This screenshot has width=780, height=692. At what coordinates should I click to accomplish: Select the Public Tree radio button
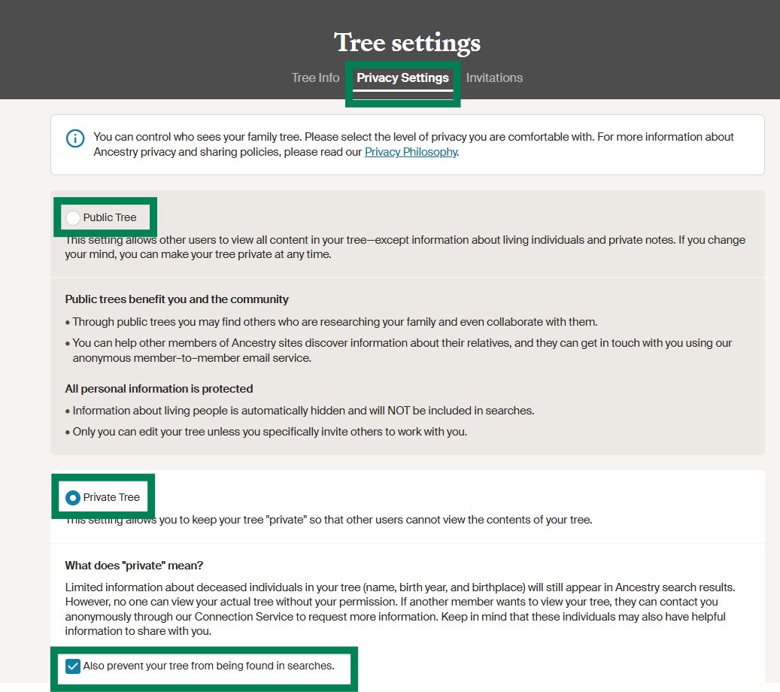(x=73, y=218)
